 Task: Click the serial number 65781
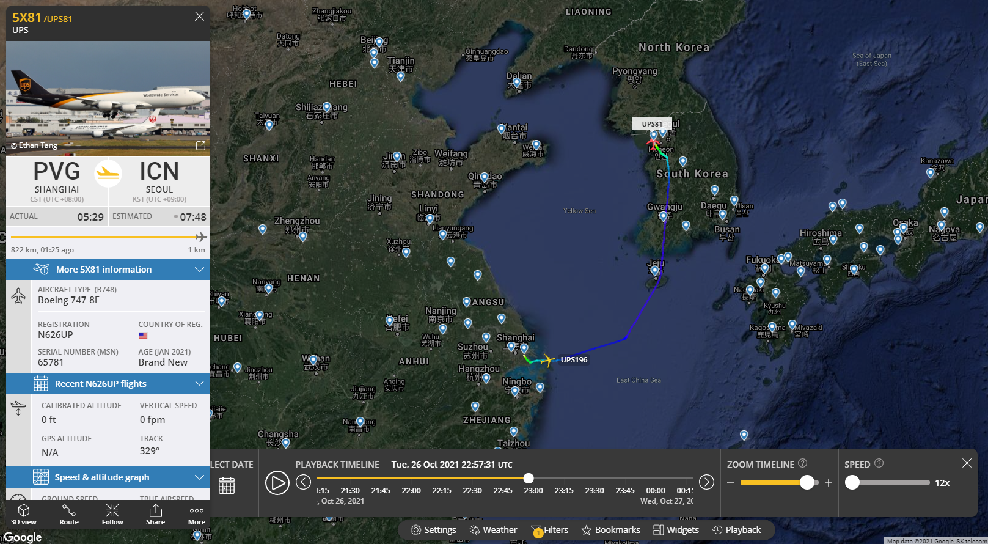coord(51,362)
